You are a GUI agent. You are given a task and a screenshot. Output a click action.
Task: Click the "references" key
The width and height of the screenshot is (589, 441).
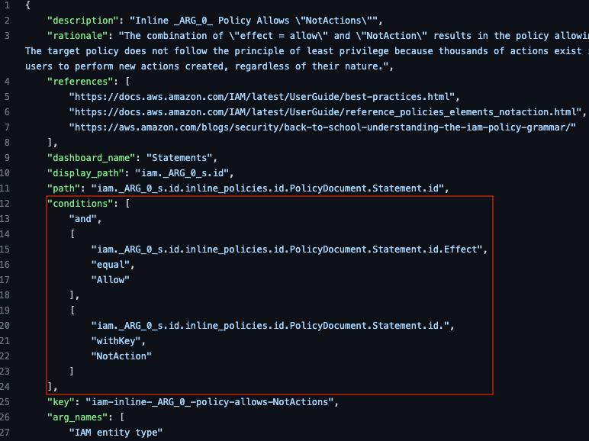point(80,82)
